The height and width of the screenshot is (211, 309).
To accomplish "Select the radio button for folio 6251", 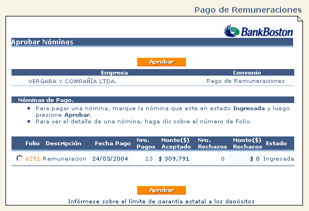I will tap(19, 158).
